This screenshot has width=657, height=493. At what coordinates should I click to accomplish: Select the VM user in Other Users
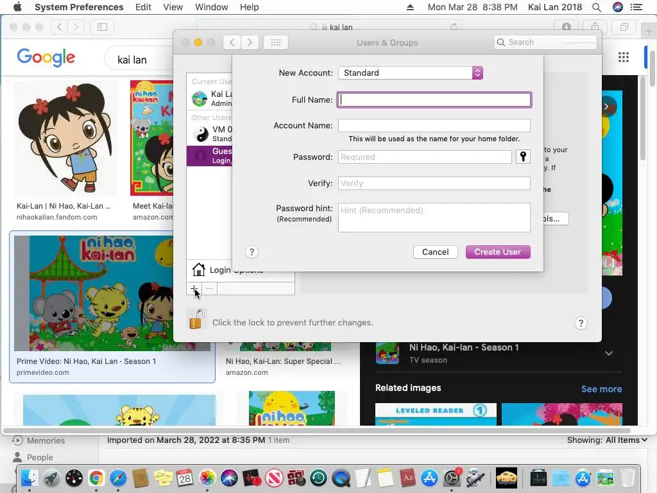pyautogui.click(x=209, y=134)
